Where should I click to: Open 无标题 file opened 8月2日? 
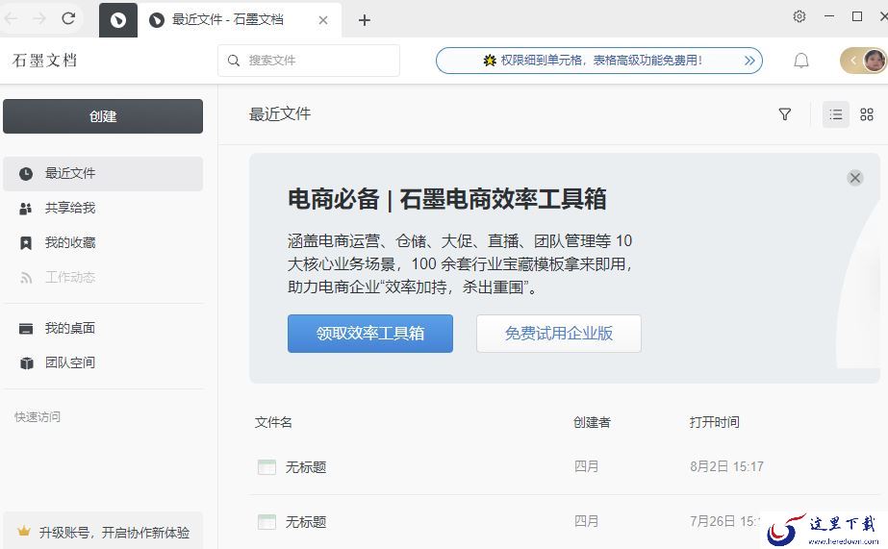coord(306,467)
